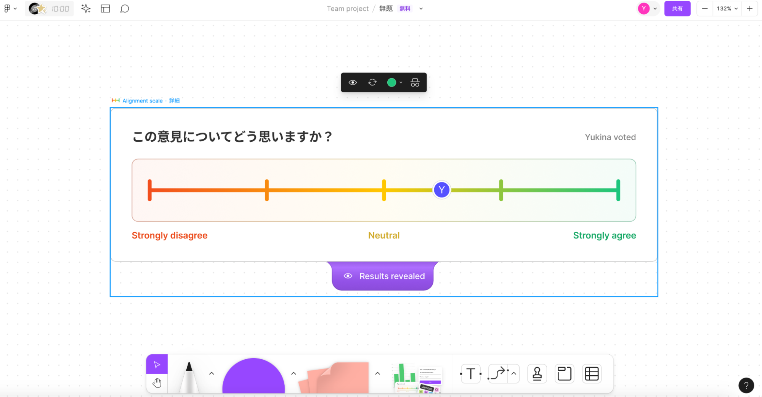
Task: Click the Alignment scale widget label
Action: click(143, 101)
